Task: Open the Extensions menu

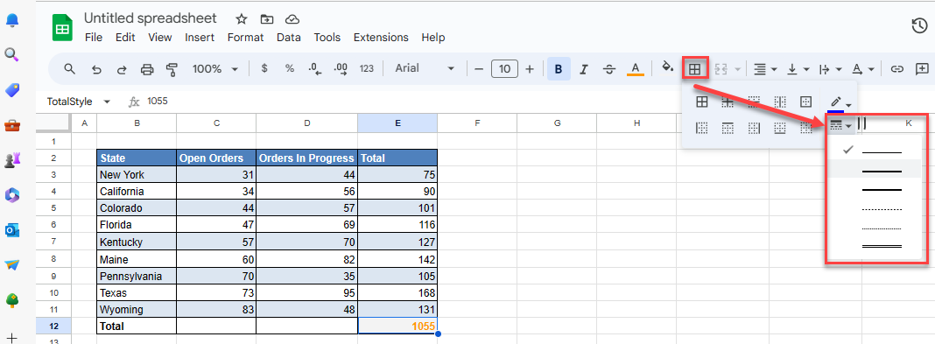Action: pos(381,38)
